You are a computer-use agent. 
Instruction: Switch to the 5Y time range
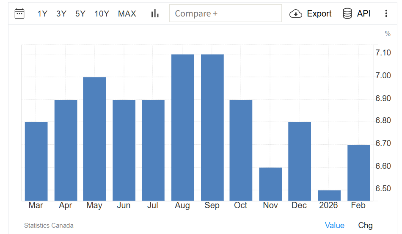[x=80, y=14]
